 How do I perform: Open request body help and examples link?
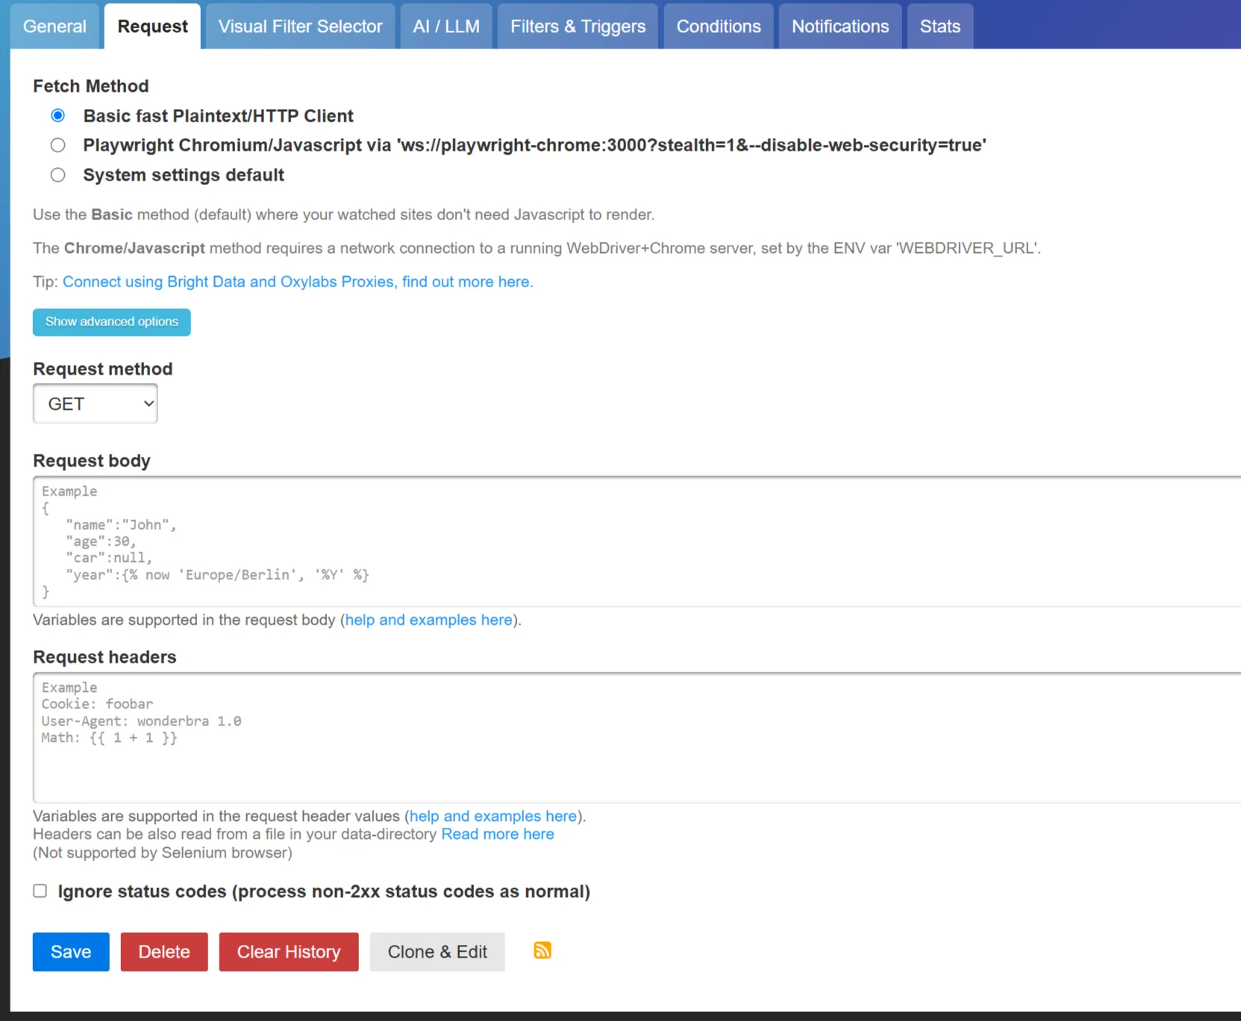tap(428, 619)
